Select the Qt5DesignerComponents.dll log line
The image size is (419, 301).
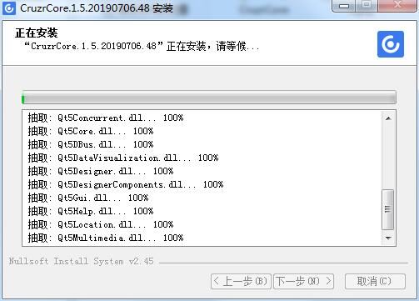pos(126,184)
